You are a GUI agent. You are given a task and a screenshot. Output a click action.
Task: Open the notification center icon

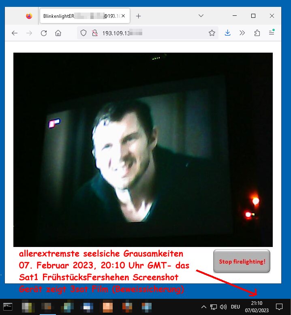pos(279,307)
